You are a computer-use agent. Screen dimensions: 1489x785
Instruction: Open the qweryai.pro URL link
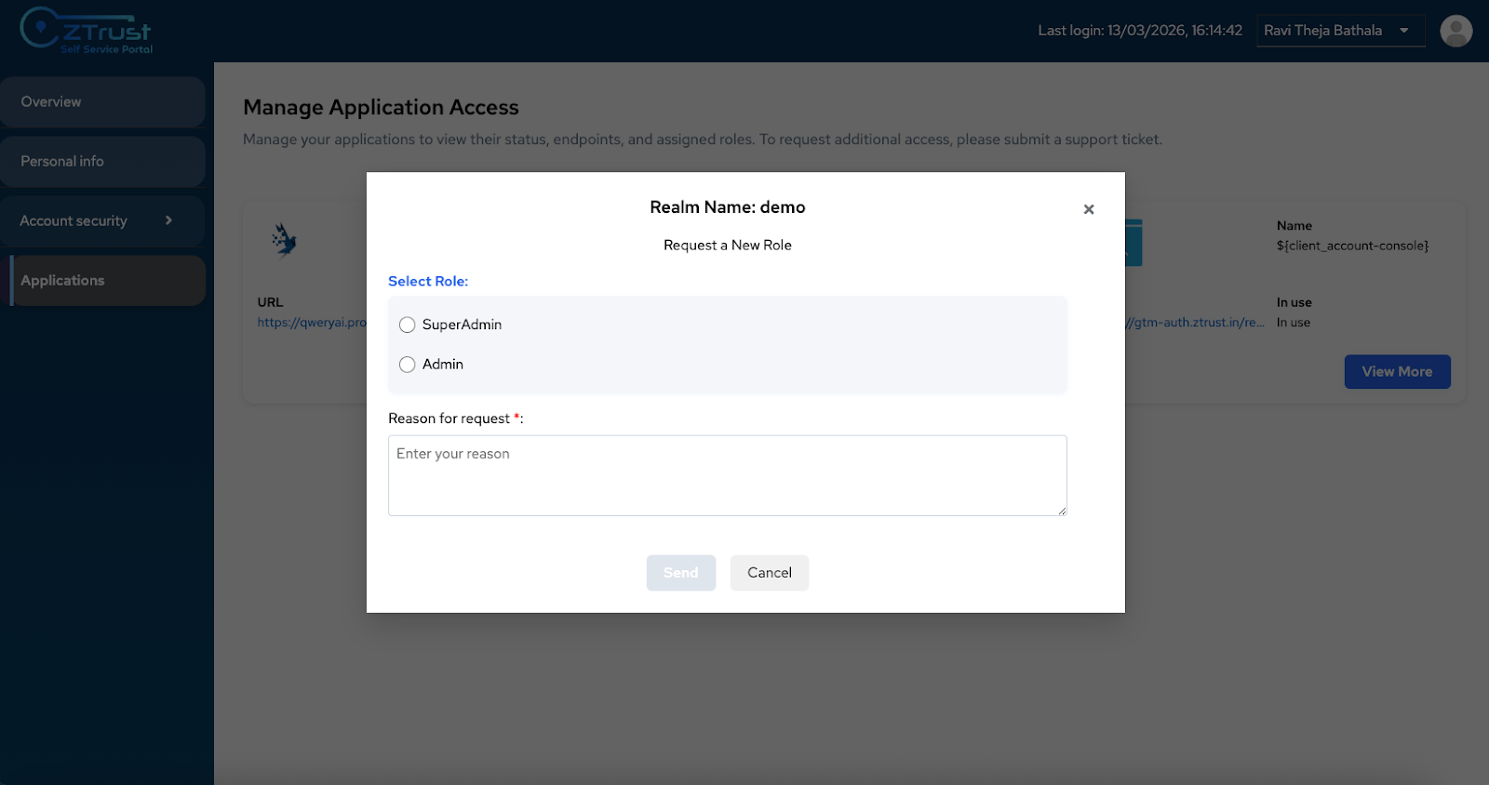[312, 323]
